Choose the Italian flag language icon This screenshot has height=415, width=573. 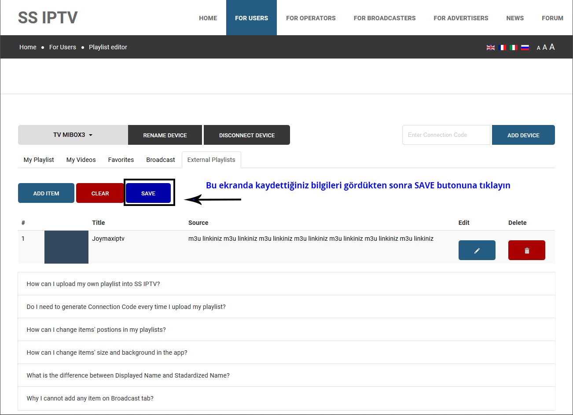(x=513, y=48)
